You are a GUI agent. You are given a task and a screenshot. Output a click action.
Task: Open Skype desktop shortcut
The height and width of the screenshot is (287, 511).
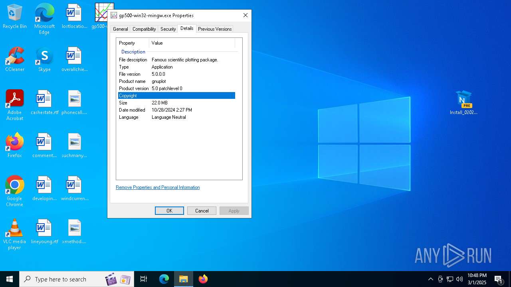tap(44, 59)
